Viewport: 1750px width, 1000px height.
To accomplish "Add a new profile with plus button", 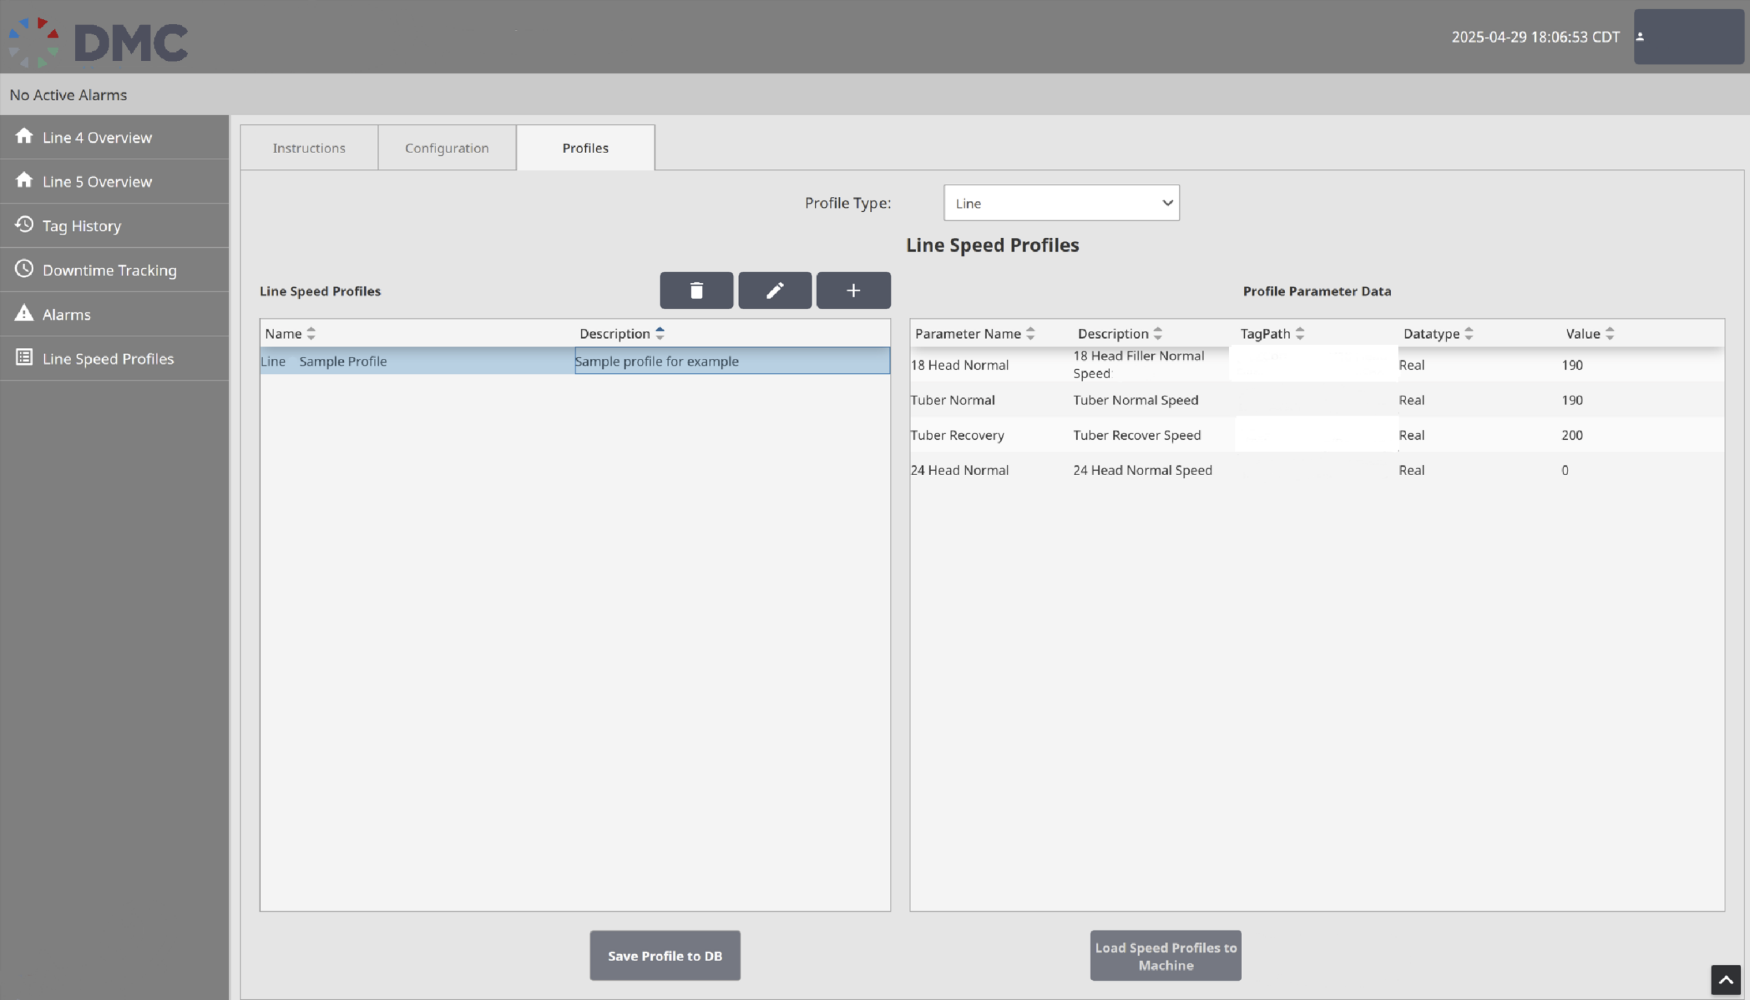I will coord(854,290).
